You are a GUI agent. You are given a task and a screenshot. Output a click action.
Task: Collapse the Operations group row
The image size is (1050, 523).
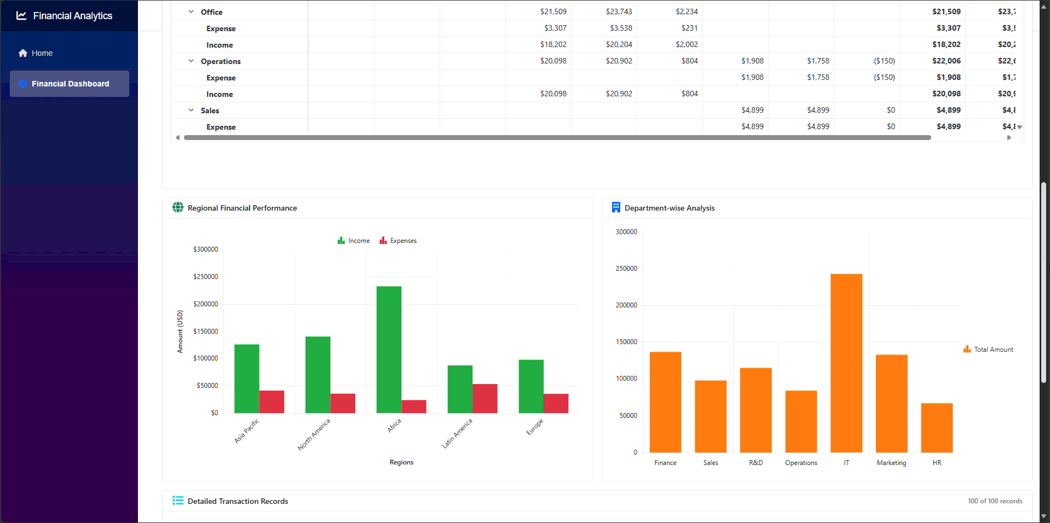coord(191,61)
